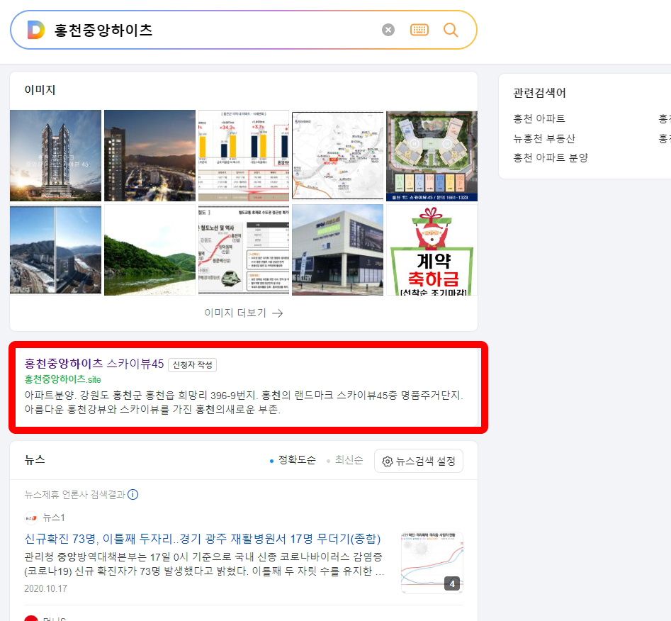Open the night city view thumbnail
The width and height of the screenshot is (671, 621).
[150, 155]
